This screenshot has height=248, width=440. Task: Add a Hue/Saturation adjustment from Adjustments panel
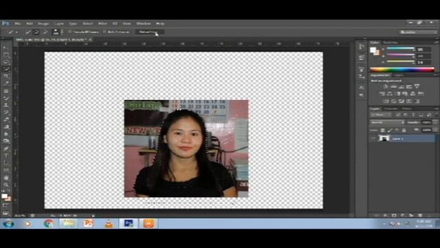382,94
